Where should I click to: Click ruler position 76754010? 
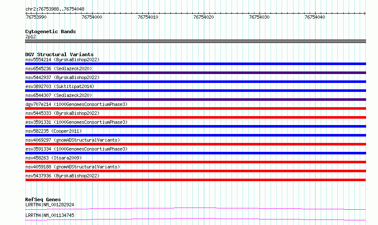coord(148,17)
